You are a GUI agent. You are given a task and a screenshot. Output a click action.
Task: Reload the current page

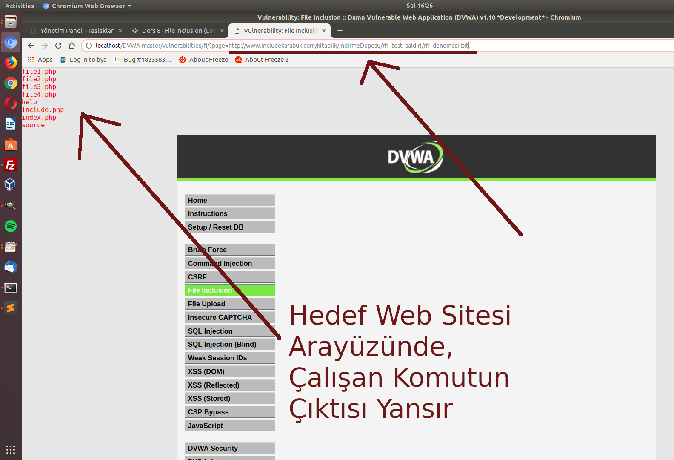click(x=58, y=46)
